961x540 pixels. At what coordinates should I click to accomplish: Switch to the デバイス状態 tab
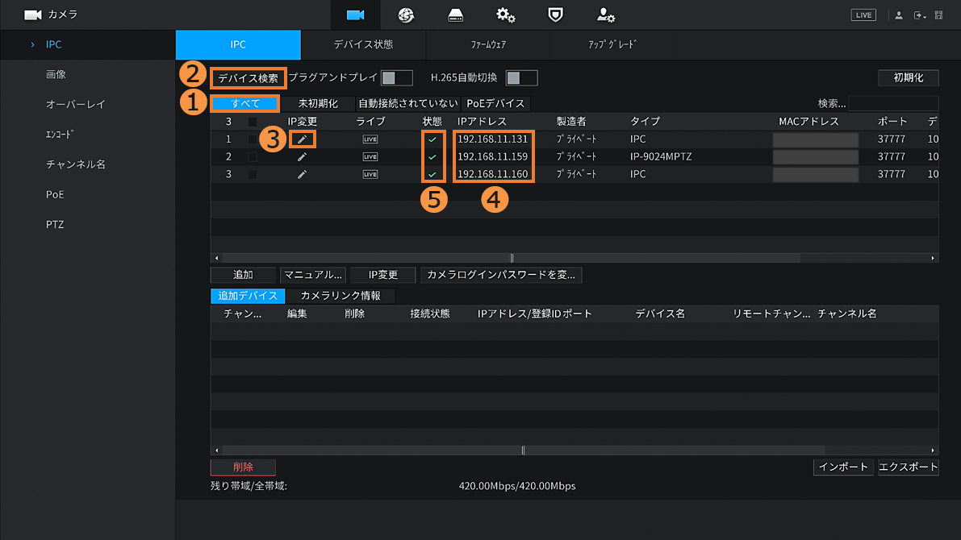coord(363,45)
